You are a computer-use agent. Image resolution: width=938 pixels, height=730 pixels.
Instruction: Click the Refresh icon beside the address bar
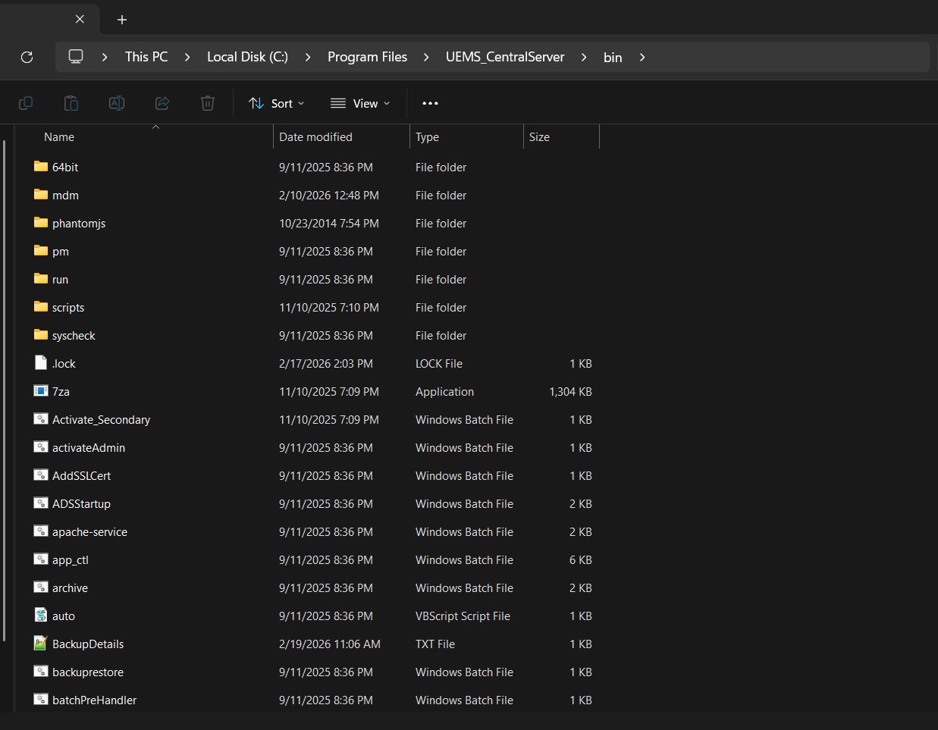[x=27, y=57]
